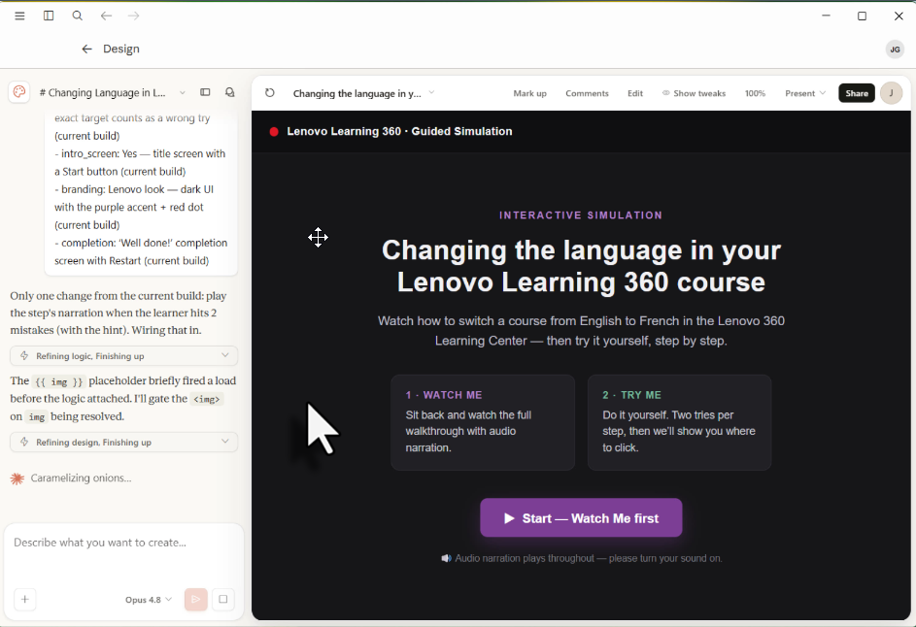Image resolution: width=916 pixels, height=627 pixels.
Task: Click Start — Watch Me first button
Action: 581,518
